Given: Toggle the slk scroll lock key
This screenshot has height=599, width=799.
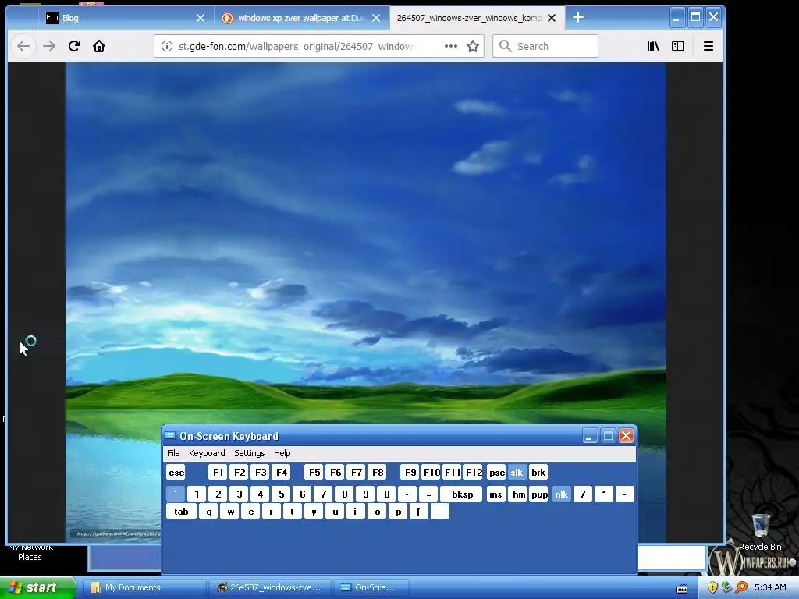Looking at the screenshot, I should 517,472.
